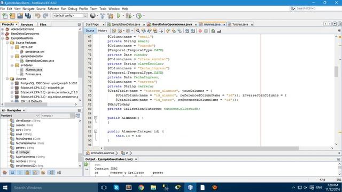The image size is (342, 192).
Task: Click the Redo toolbar icon
Action: pos(45,15)
